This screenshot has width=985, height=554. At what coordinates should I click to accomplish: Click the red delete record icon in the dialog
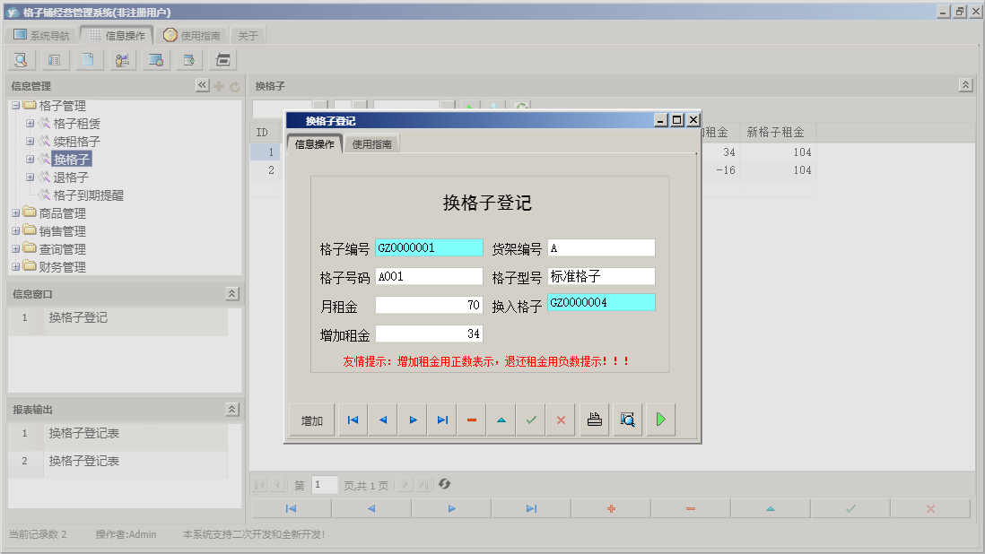tap(471, 419)
